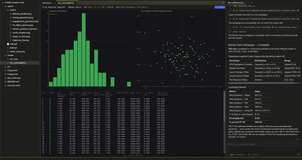Click the chat history list icon
The width and height of the screenshot is (302, 160).
(251, 3)
